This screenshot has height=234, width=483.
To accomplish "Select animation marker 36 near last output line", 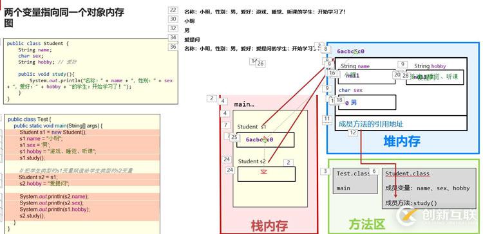I will pos(173,47).
